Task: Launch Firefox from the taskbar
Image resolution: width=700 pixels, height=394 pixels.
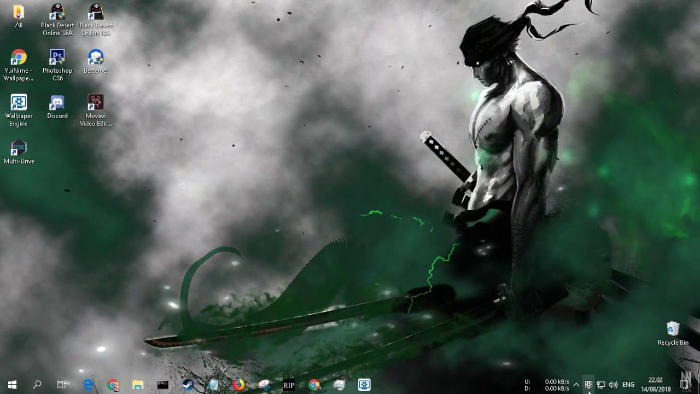Action: 238,385
